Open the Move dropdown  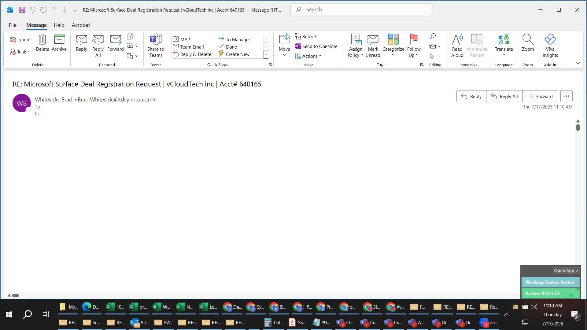(x=284, y=45)
